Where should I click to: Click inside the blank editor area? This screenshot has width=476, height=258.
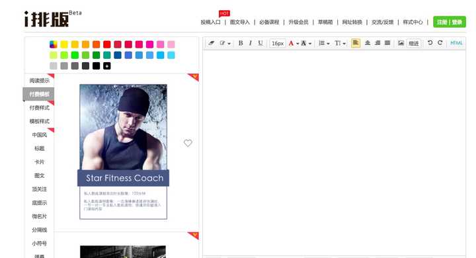(334, 153)
